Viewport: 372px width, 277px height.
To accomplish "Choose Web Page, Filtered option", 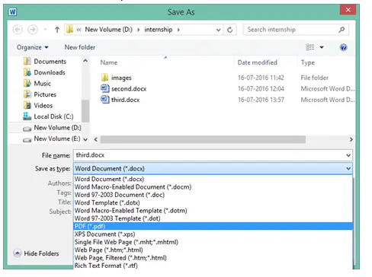I will coord(213,258).
